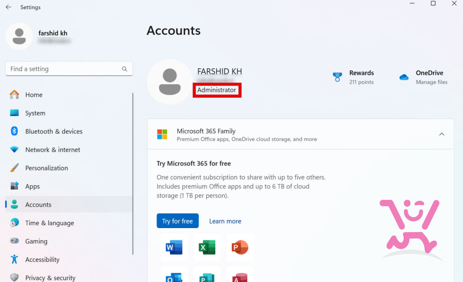
Task: Click the sidebar vertical scrollbar
Action: (x=133, y=174)
